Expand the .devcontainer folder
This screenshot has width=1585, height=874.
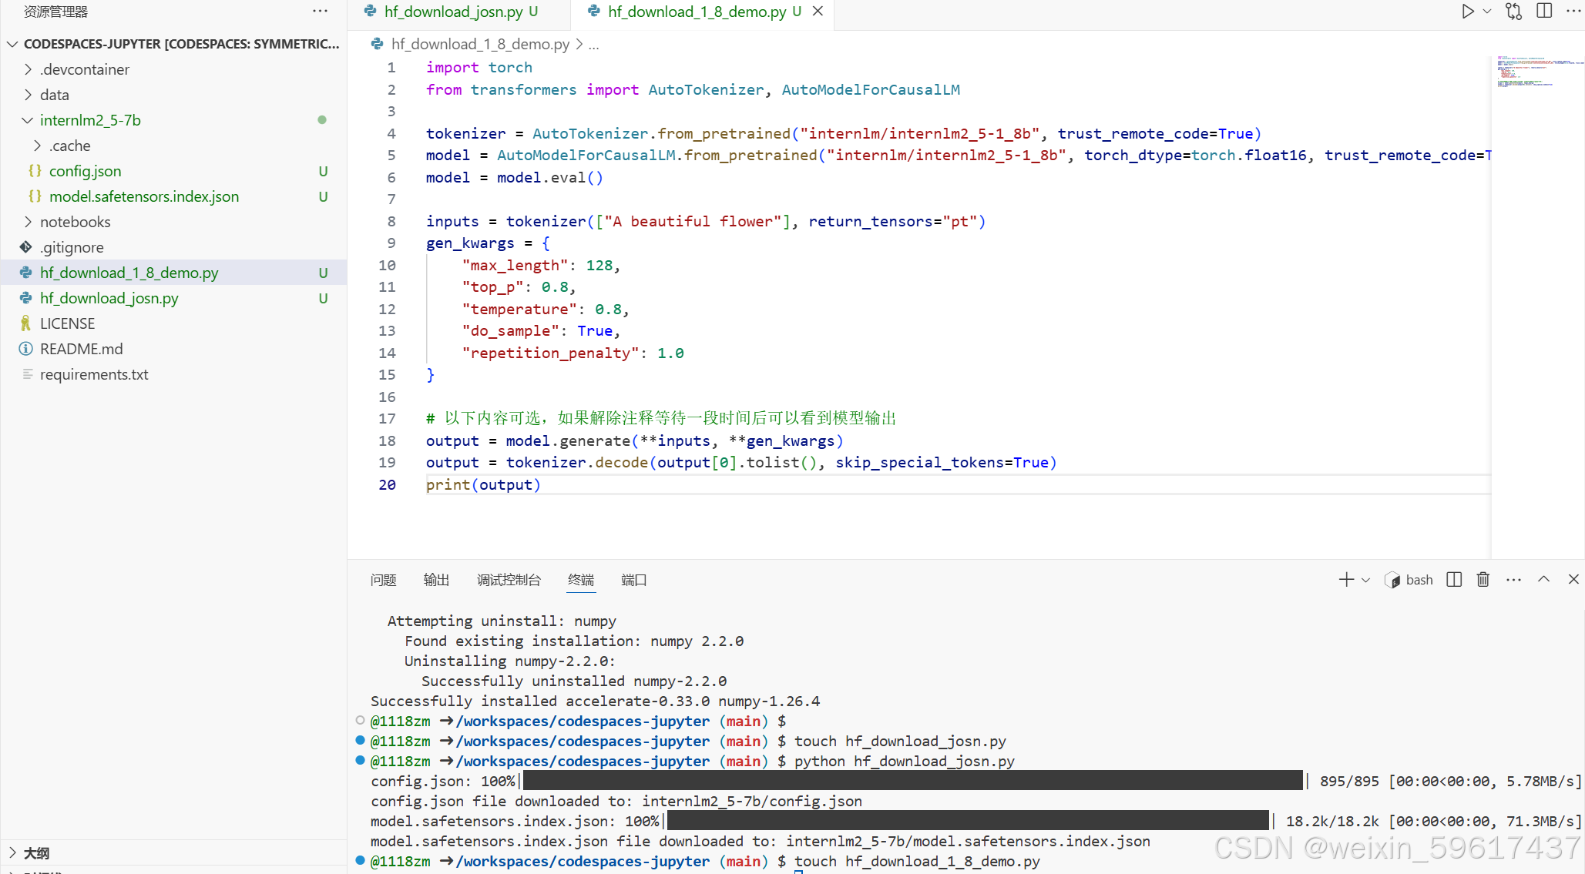(x=85, y=69)
